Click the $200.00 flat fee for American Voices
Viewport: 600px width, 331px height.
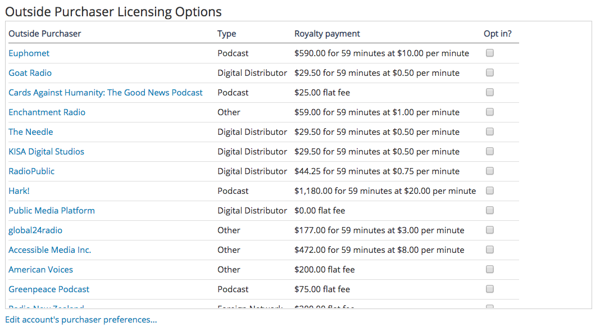[x=325, y=269]
